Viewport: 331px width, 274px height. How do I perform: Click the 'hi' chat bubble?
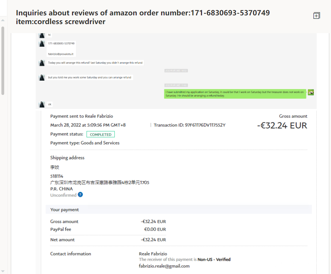pyautogui.click(x=49, y=35)
